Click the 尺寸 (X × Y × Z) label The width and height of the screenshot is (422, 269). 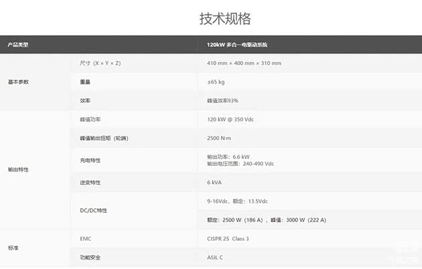(100, 63)
